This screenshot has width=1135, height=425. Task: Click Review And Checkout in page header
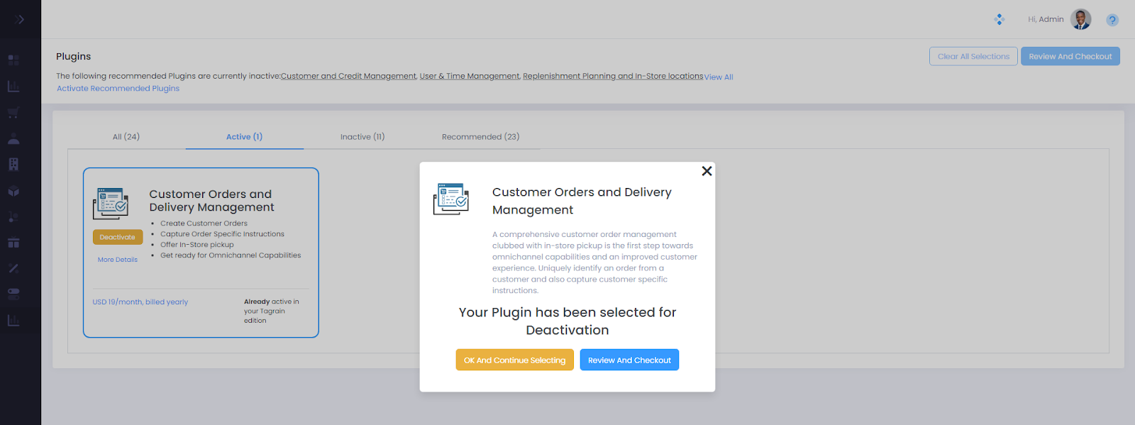pyautogui.click(x=1070, y=56)
